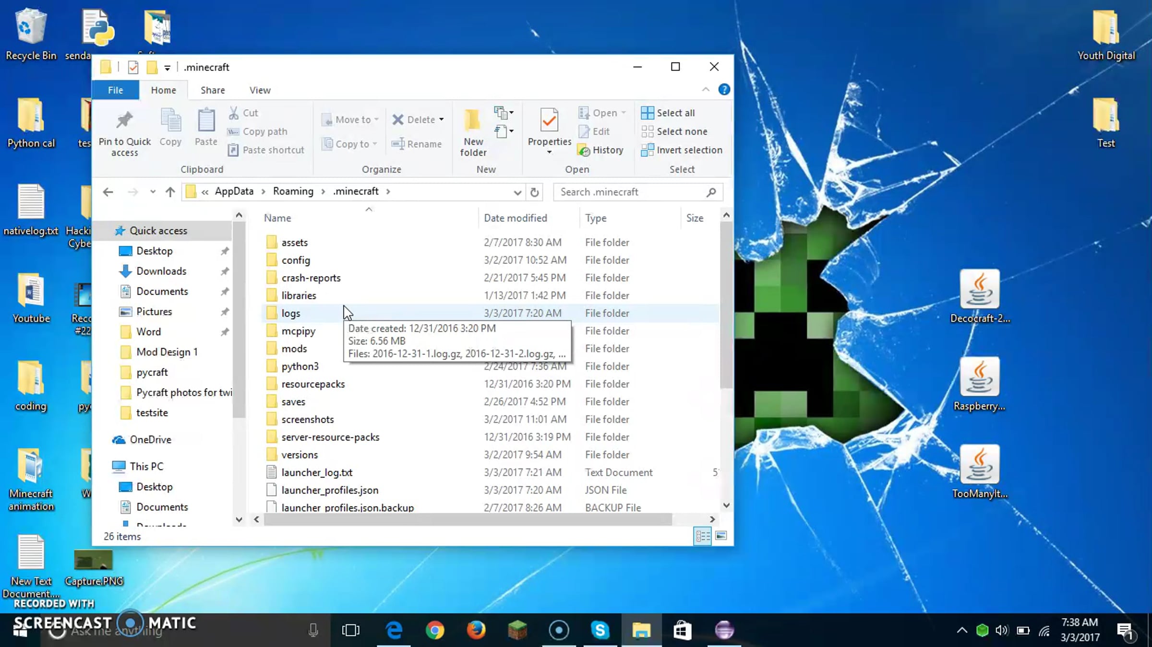Click Copy path in the ribbon

(257, 131)
